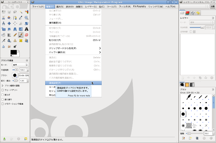Open クリップボードから生成 submenu
This screenshot has height=143, width=216.
(x=73, y=48)
